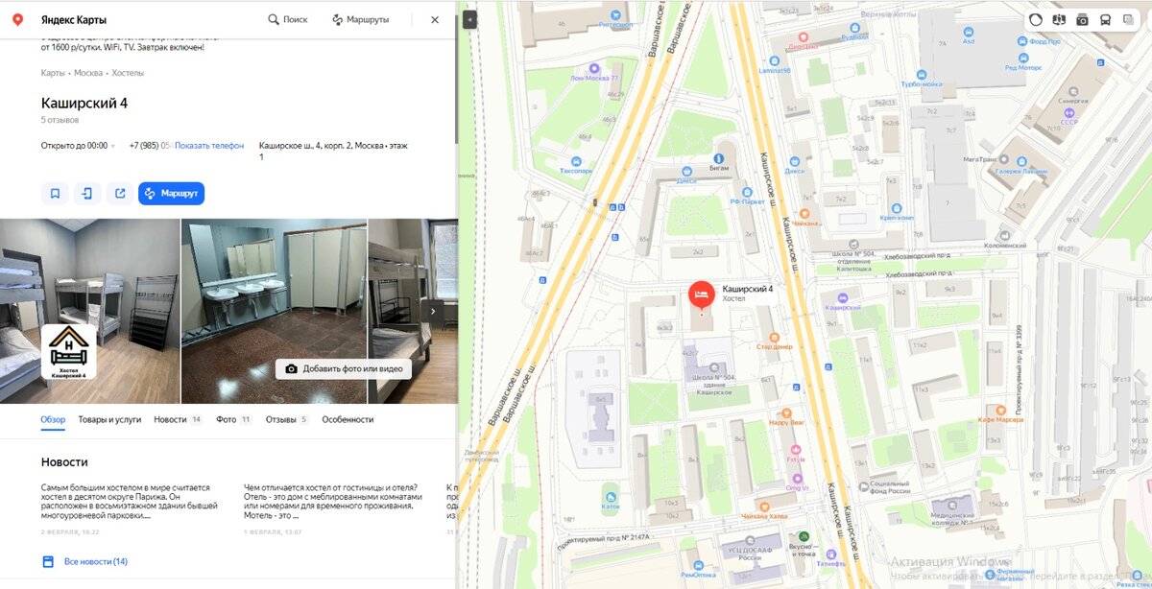Viewport: 1152px width, 589px height.
Task: Click the Хостелы breadcrumb link
Action: click(x=128, y=73)
